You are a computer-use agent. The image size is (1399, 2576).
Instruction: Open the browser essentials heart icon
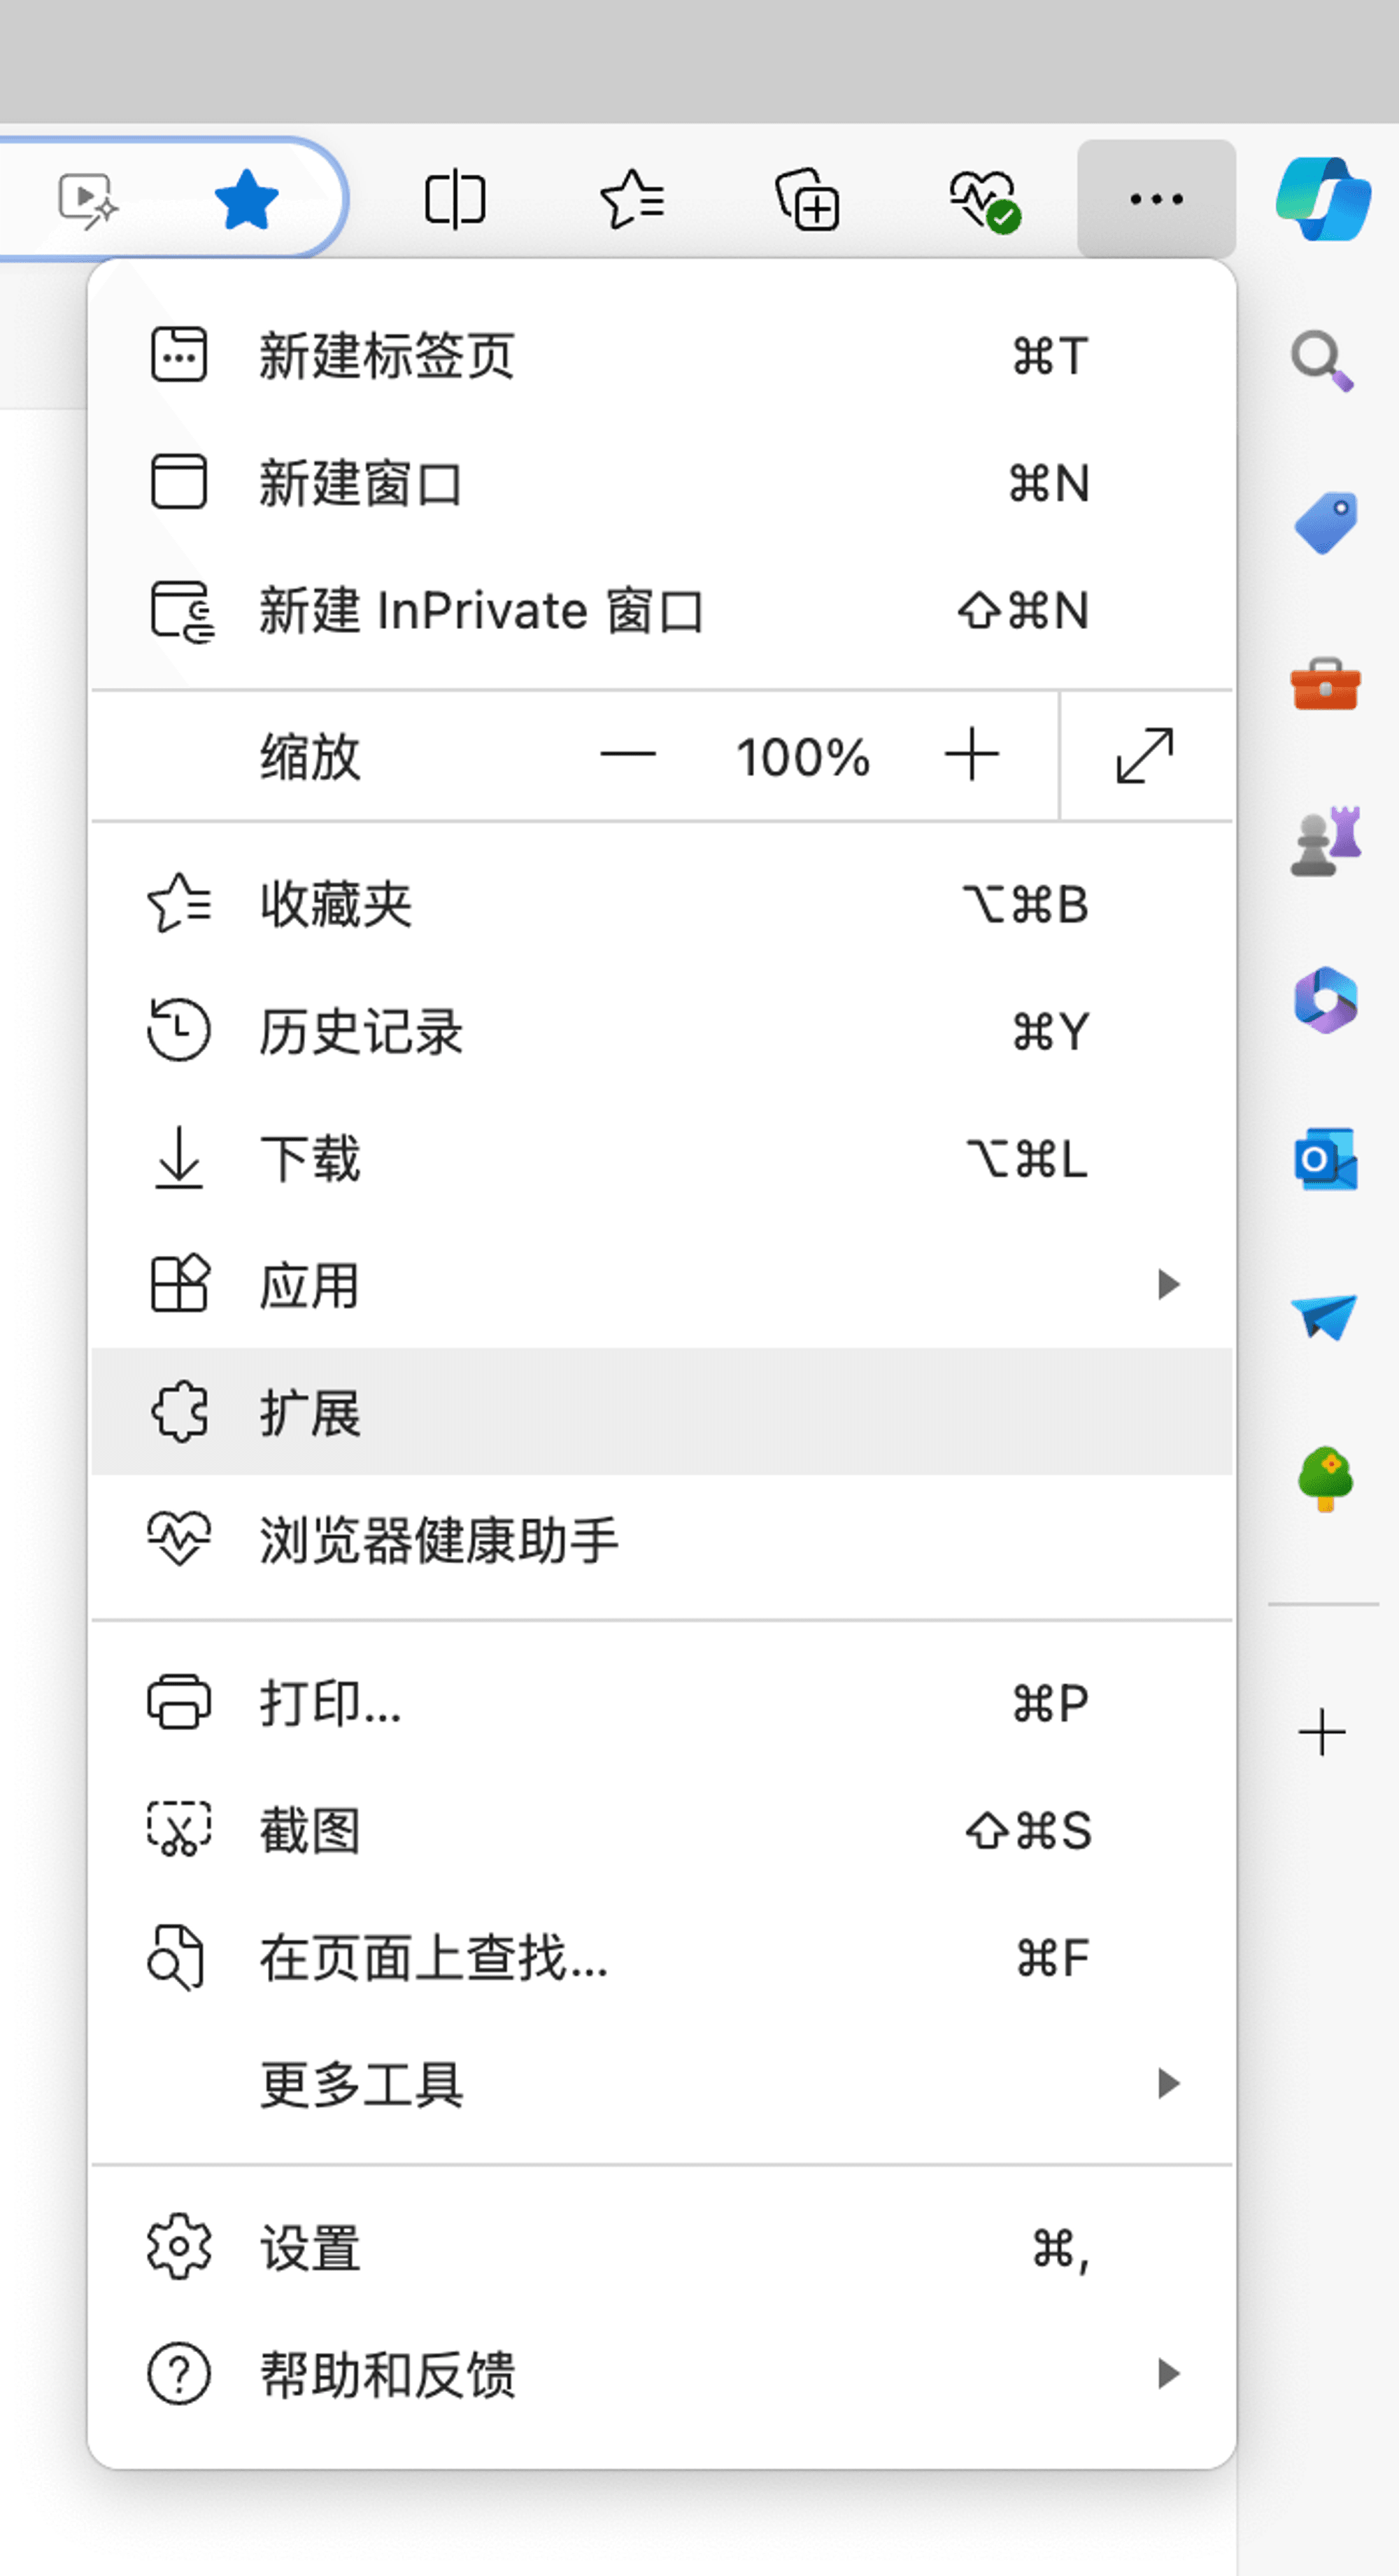click(985, 200)
